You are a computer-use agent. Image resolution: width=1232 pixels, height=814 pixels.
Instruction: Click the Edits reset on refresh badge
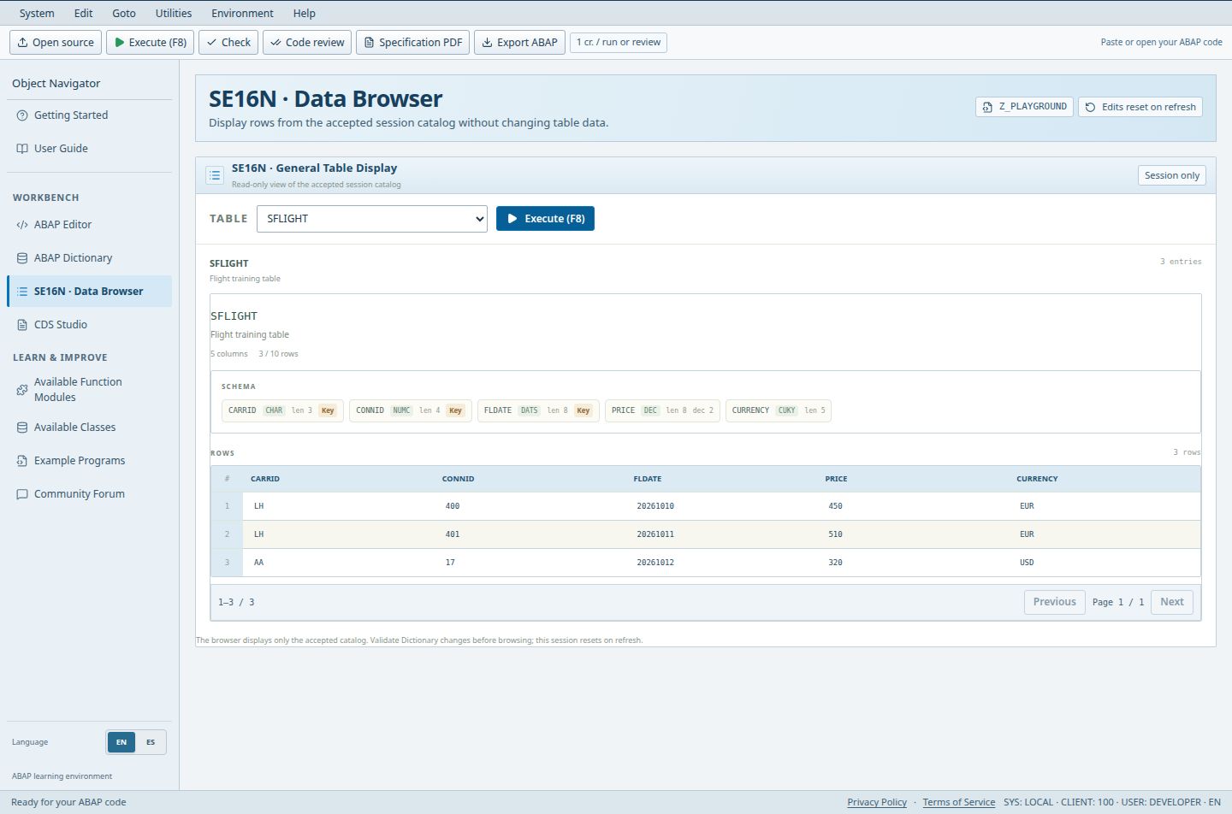click(x=1140, y=107)
